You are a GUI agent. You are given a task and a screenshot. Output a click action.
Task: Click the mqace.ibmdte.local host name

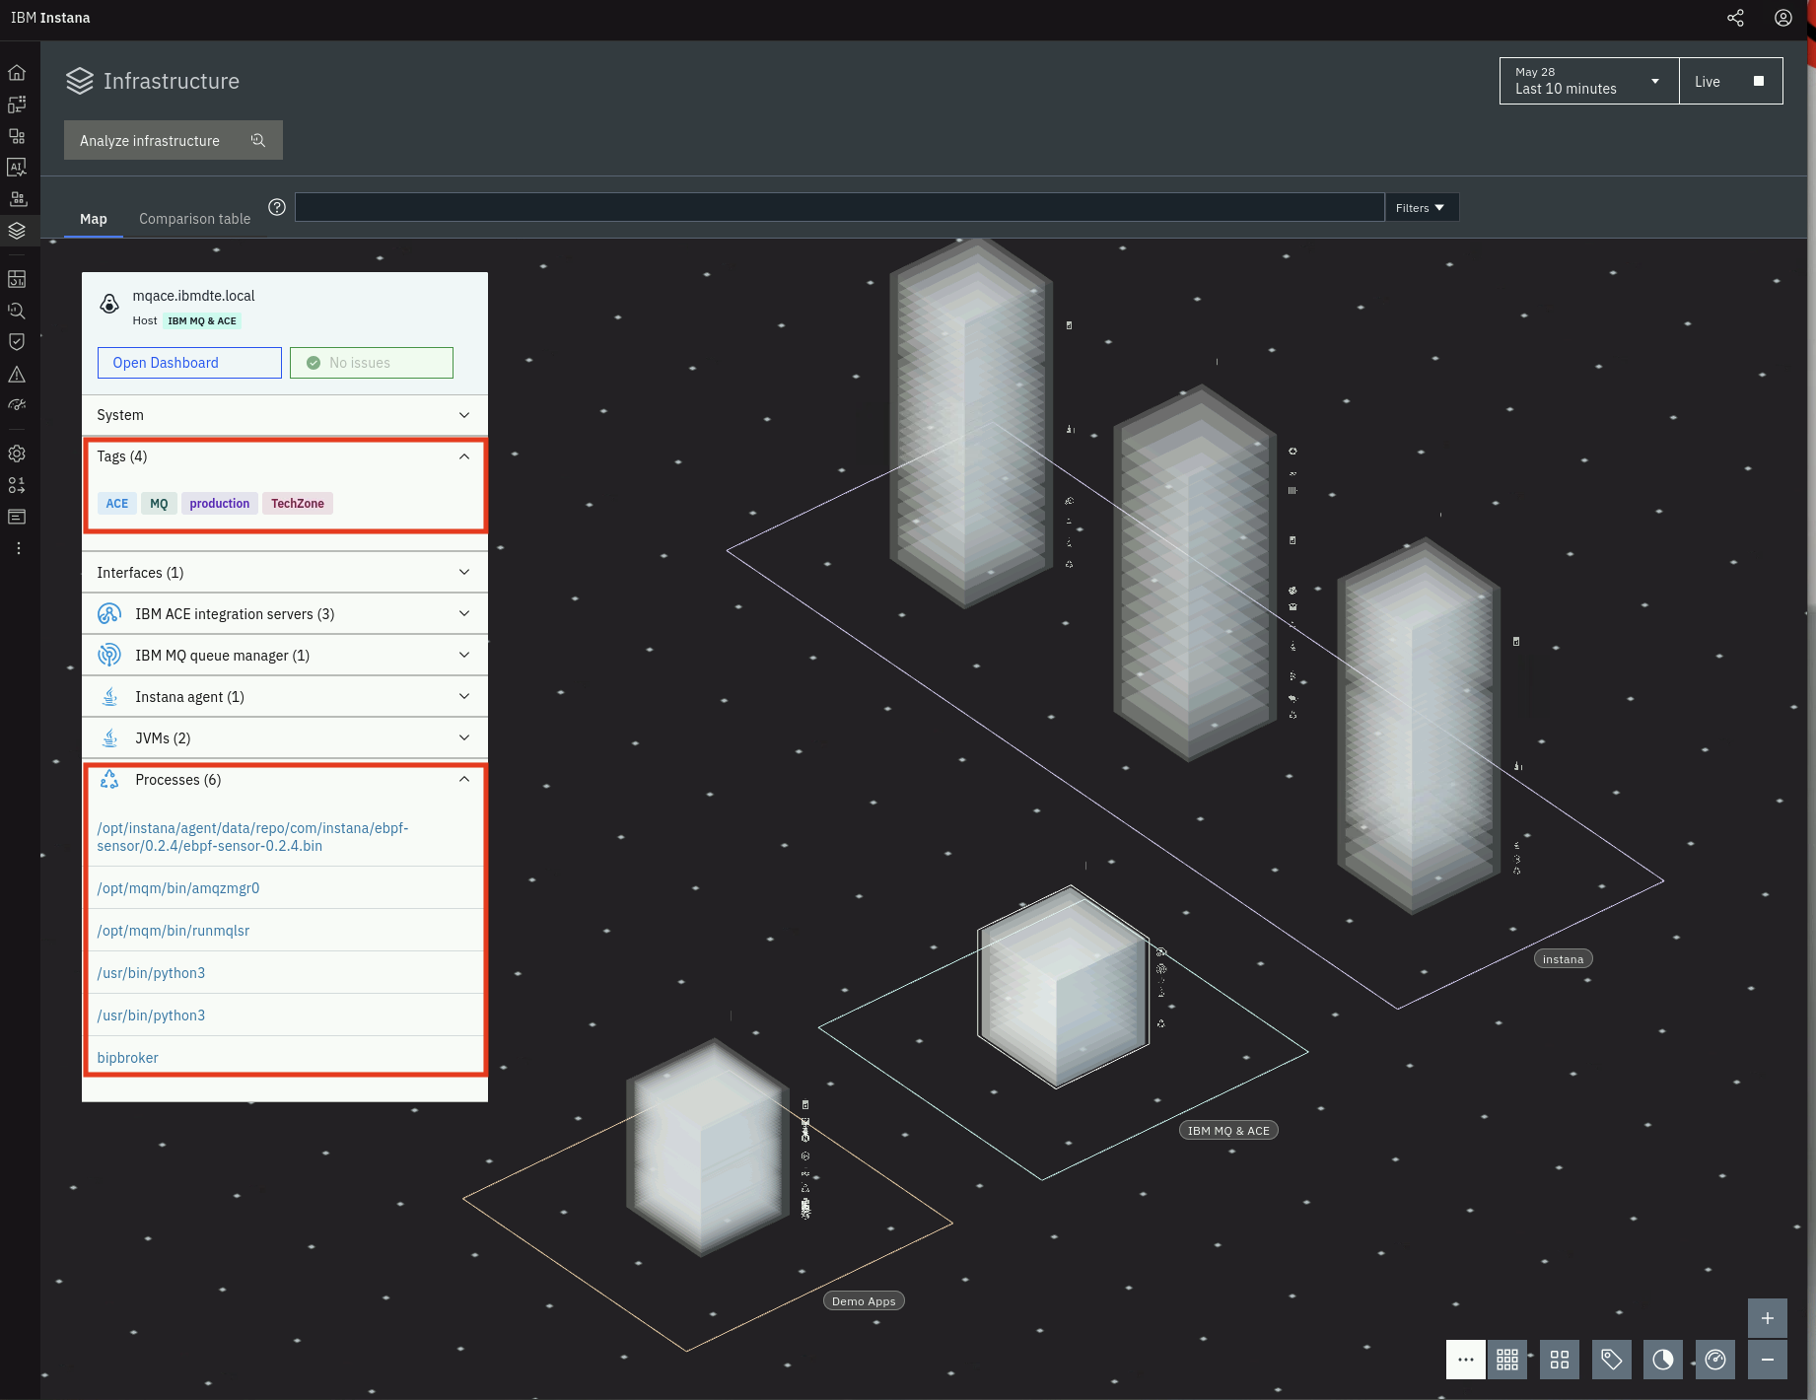click(x=193, y=296)
